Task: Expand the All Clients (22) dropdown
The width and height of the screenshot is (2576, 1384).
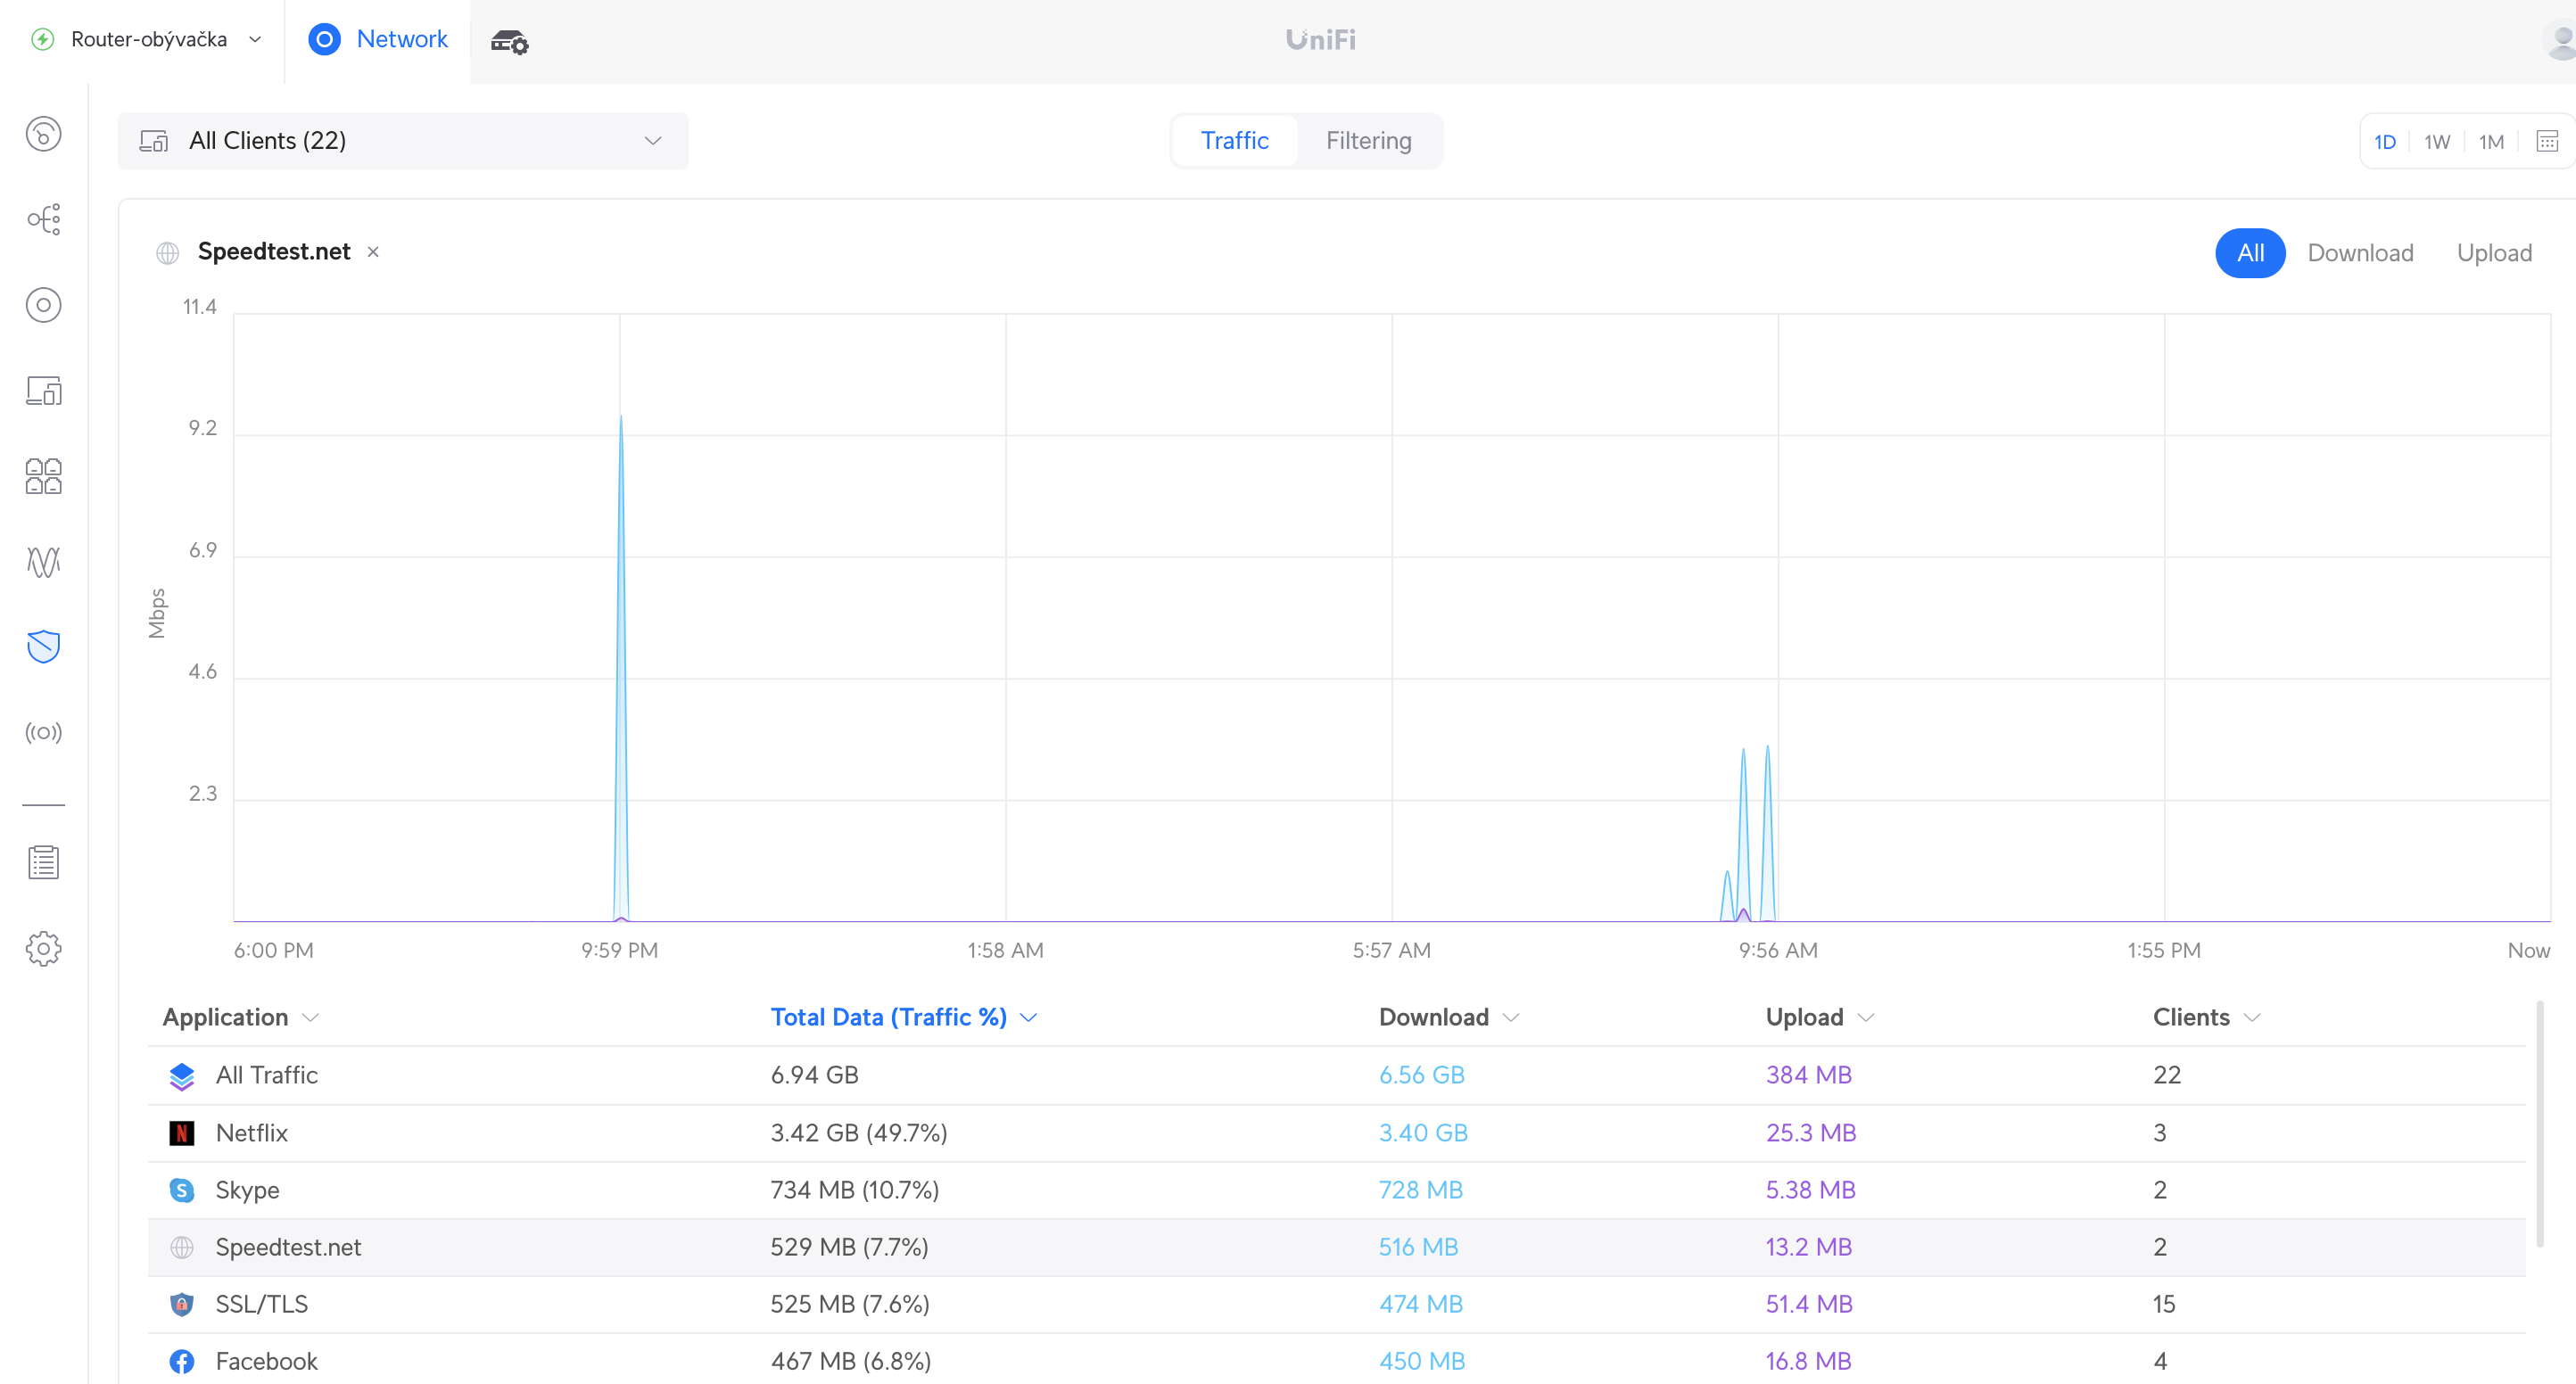Action: pos(403,141)
